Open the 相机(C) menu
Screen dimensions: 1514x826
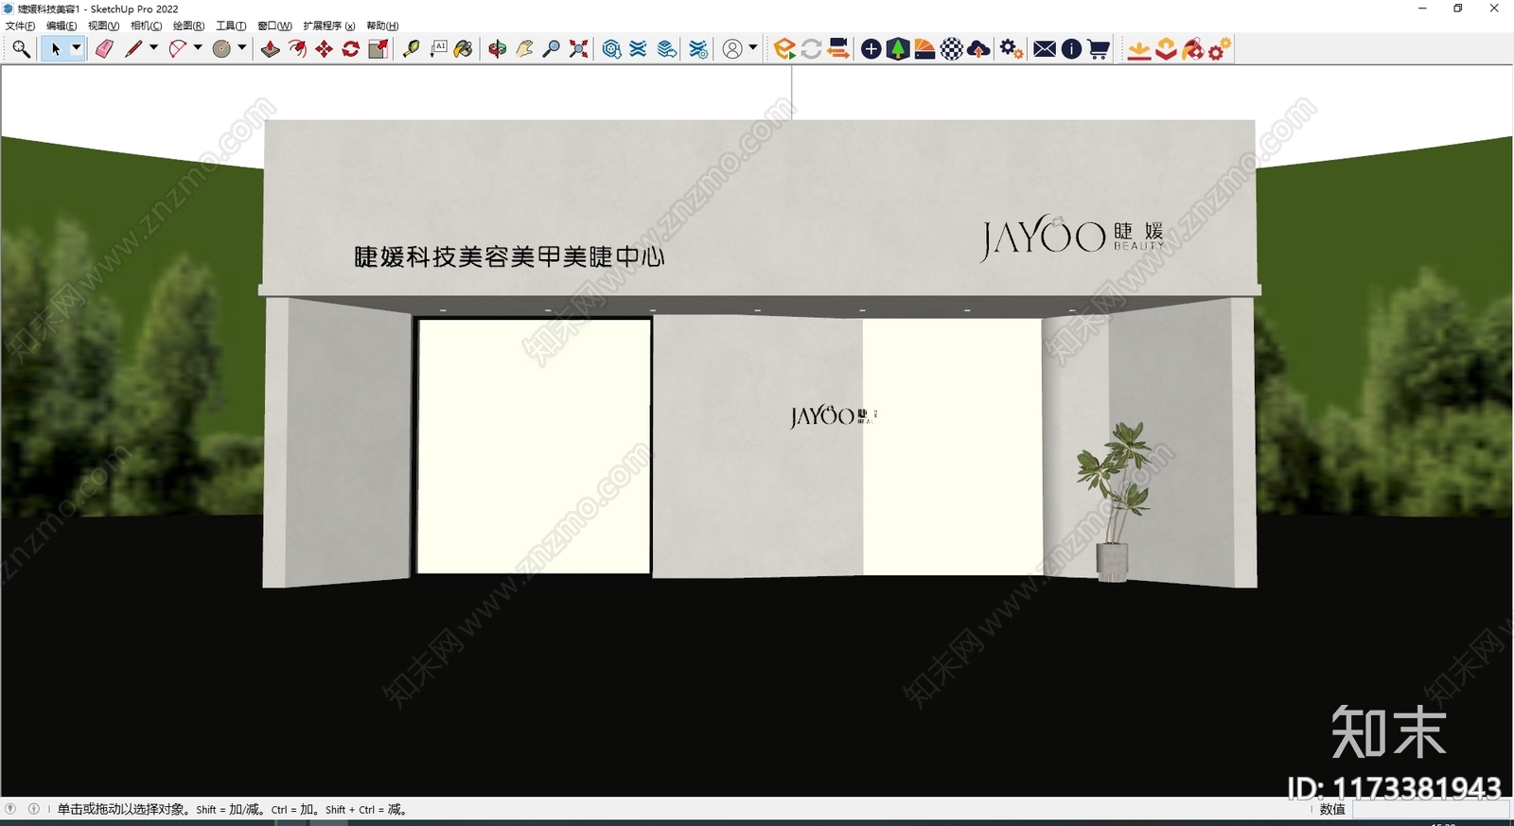pos(146,26)
